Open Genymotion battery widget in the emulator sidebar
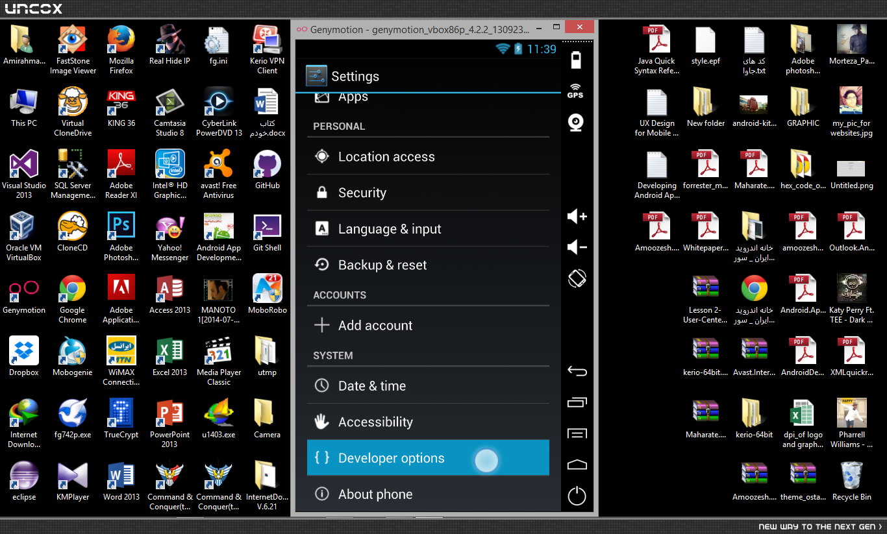The height and width of the screenshot is (534, 887). click(576, 60)
